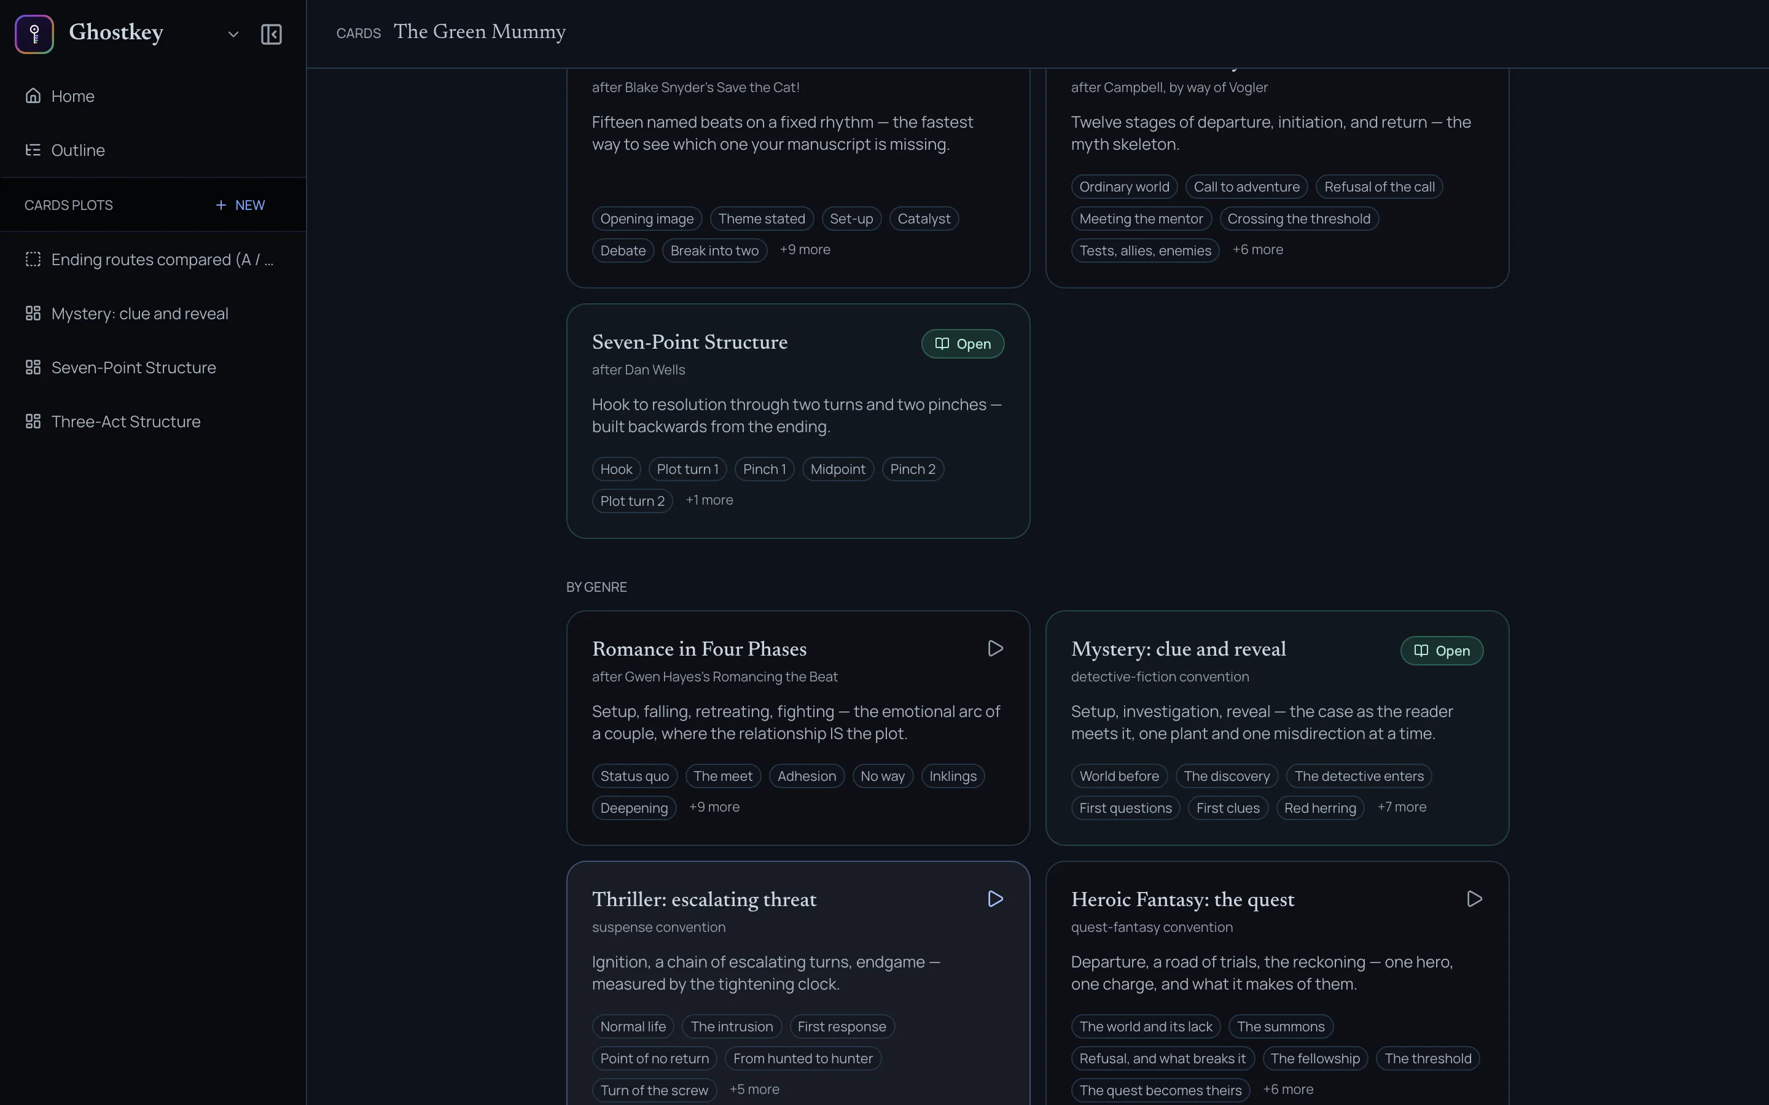Open Ending routes compared plot in sidebar
Viewport: 1769px width, 1105px height.
153,260
